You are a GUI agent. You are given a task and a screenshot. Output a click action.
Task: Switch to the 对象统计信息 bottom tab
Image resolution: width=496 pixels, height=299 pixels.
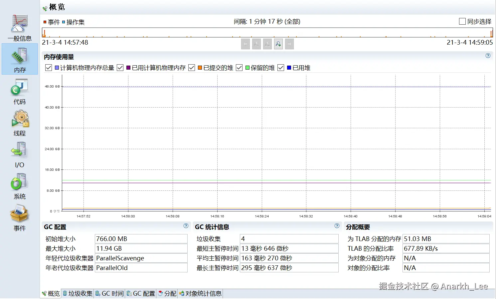point(200,293)
